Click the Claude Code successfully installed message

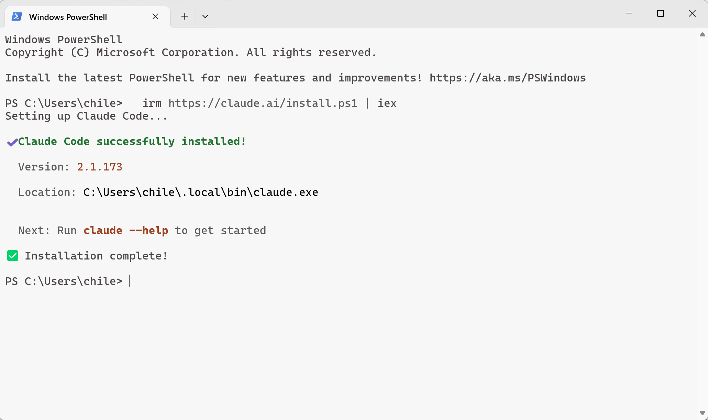(x=132, y=142)
